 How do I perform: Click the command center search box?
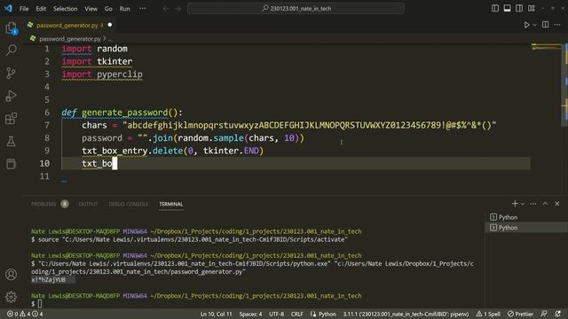296,8
